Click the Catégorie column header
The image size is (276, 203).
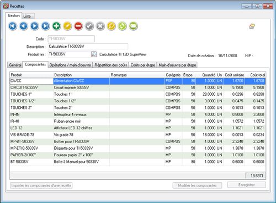(173, 75)
